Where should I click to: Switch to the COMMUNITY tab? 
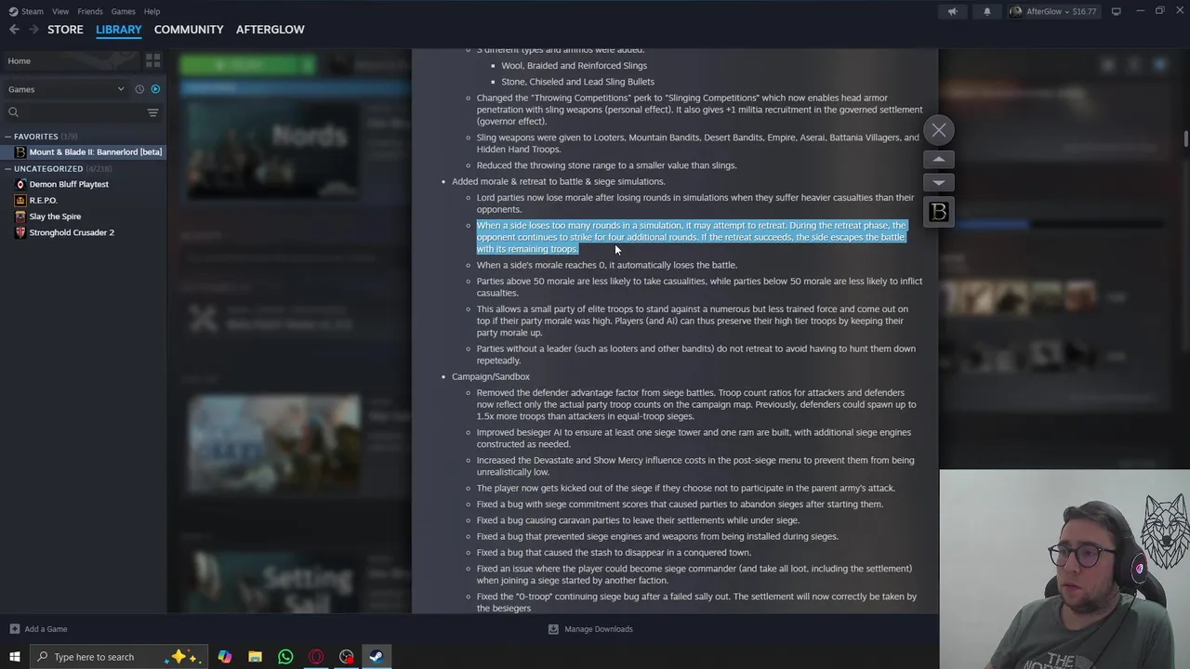click(x=189, y=30)
